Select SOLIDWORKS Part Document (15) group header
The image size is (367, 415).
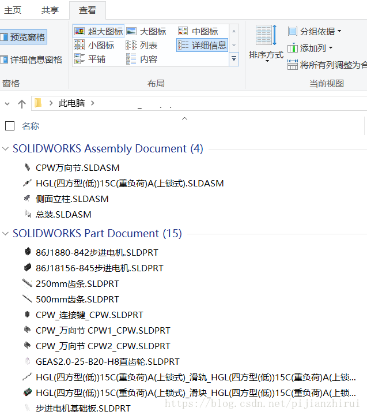[97, 233]
